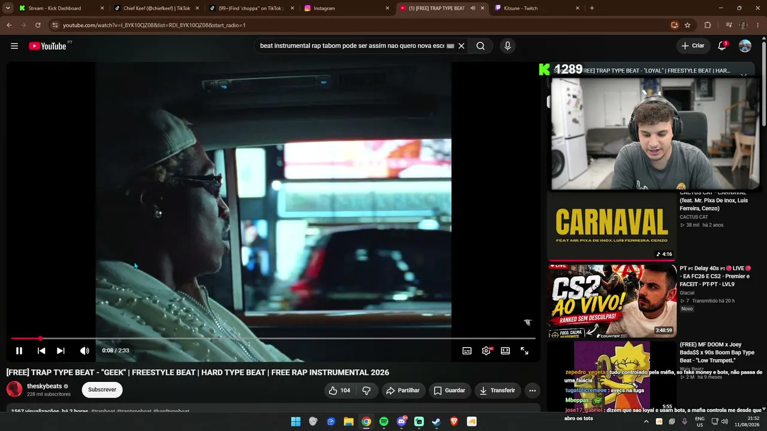Open the CS2 AO VIVO live stream thumbnail
The width and height of the screenshot is (767, 431).
pyautogui.click(x=612, y=301)
